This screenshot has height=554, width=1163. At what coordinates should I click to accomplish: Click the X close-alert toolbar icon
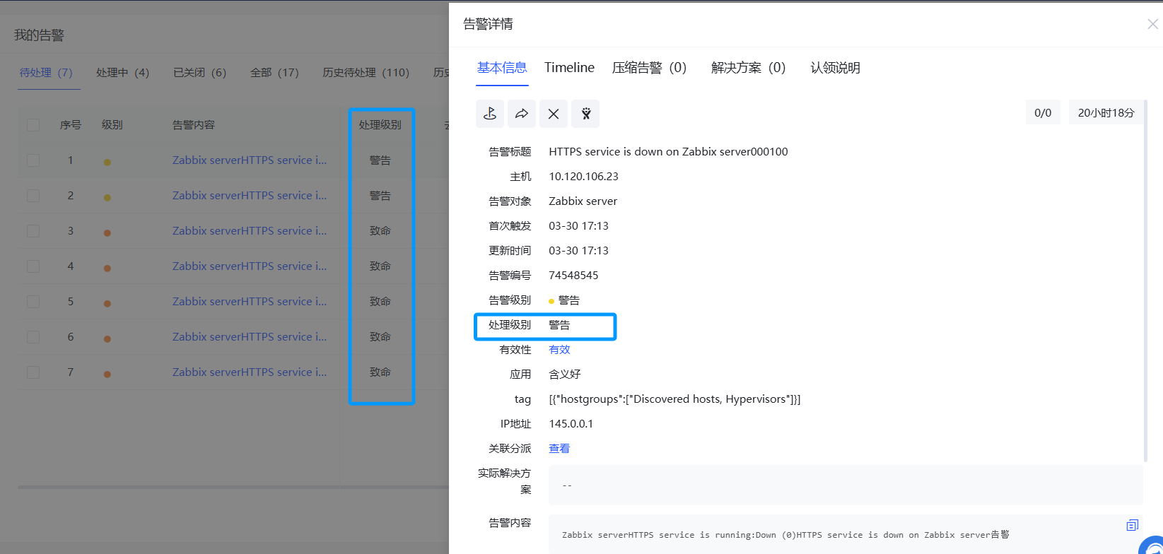[x=554, y=114]
